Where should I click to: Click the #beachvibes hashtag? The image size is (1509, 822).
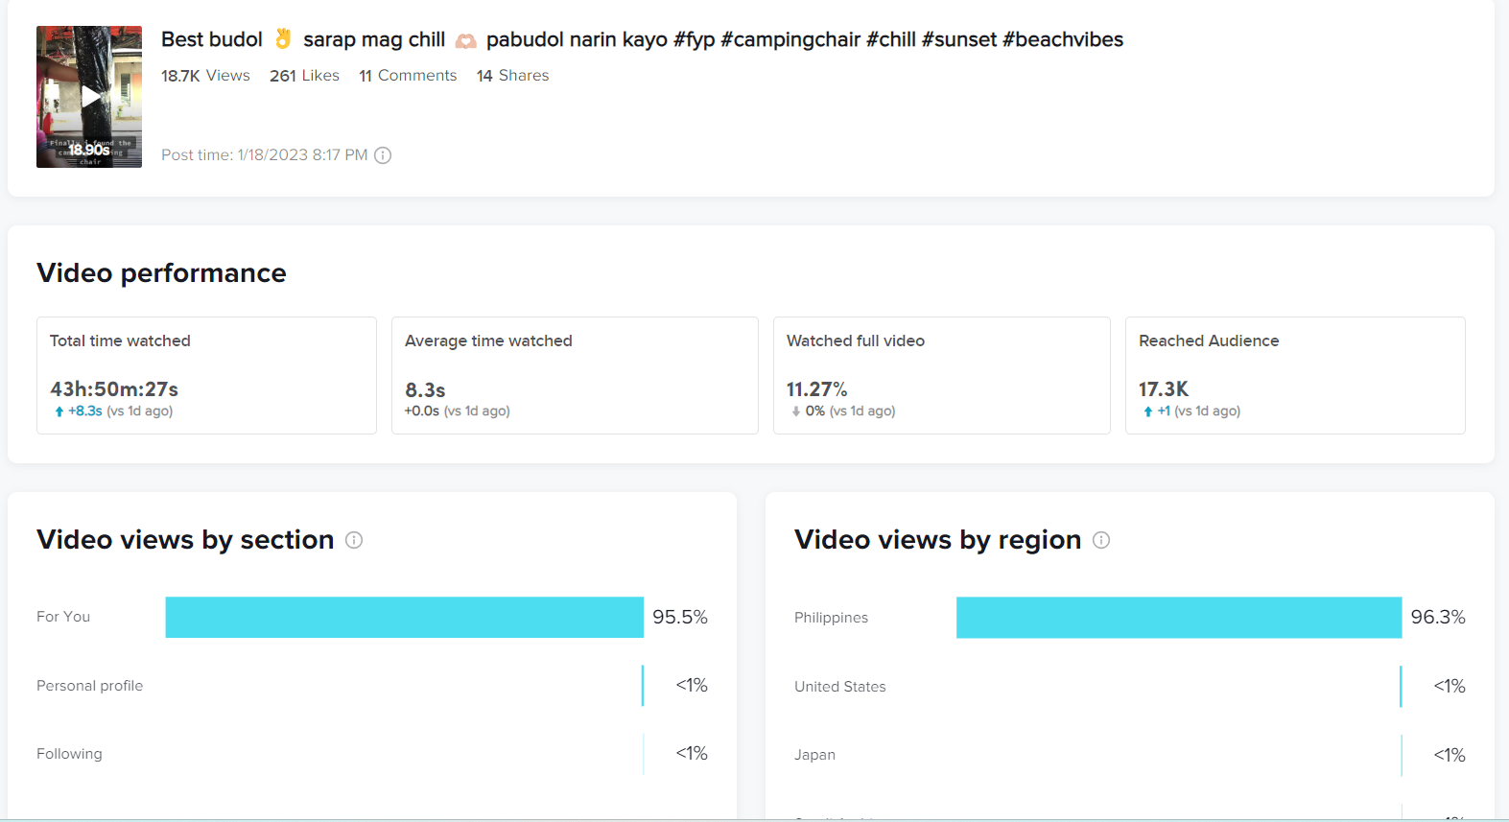tap(1062, 39)
